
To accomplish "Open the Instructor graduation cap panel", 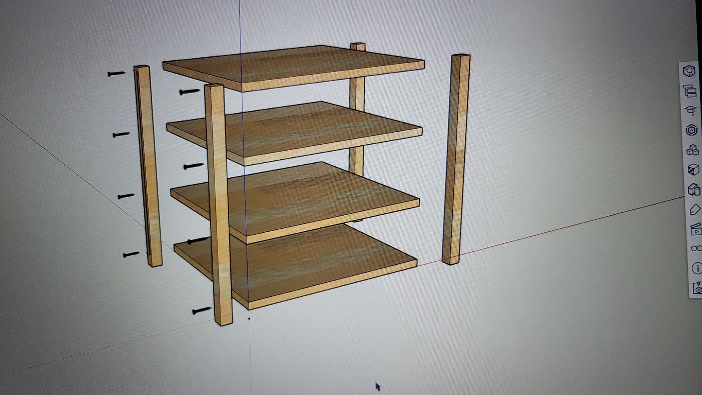I will coord(690,110).
